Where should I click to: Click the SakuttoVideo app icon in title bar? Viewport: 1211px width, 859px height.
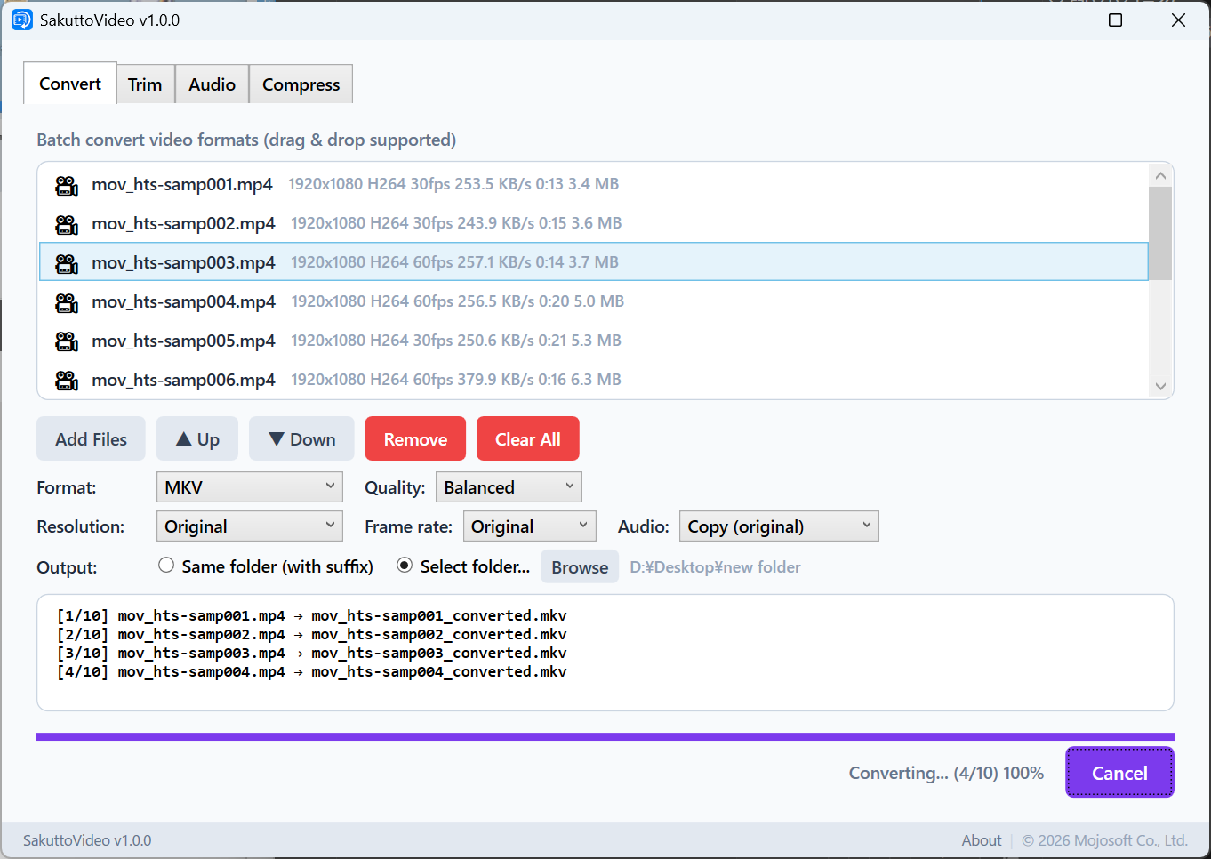point(22,20)
